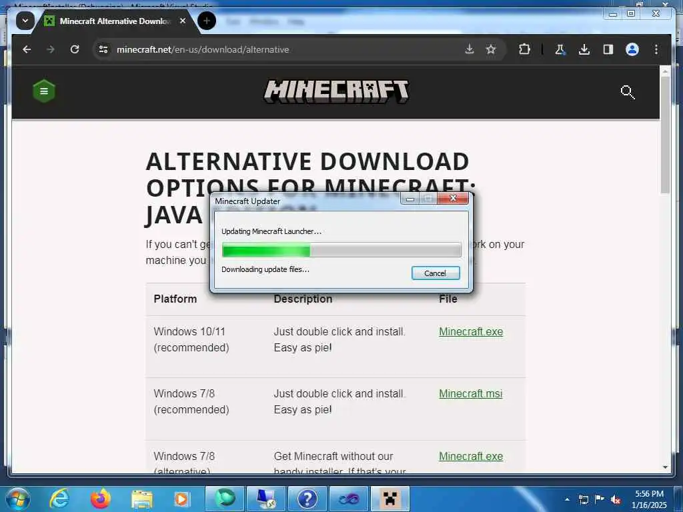Open the taskbar clock and date
This screenshot has width=683, height=512.
(649, 499)
